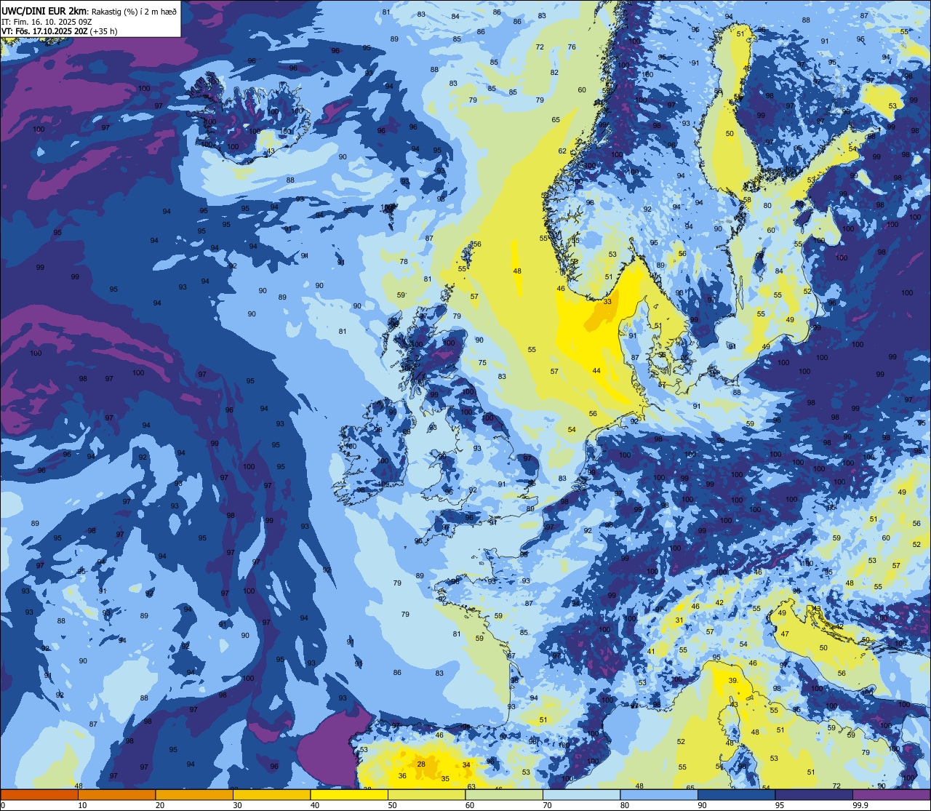Click the legend tick label '70'

pos(547,805)
